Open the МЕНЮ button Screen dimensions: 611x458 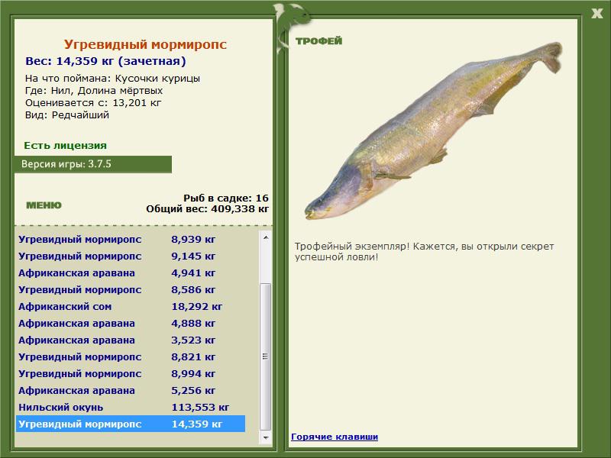click(44, 205)
